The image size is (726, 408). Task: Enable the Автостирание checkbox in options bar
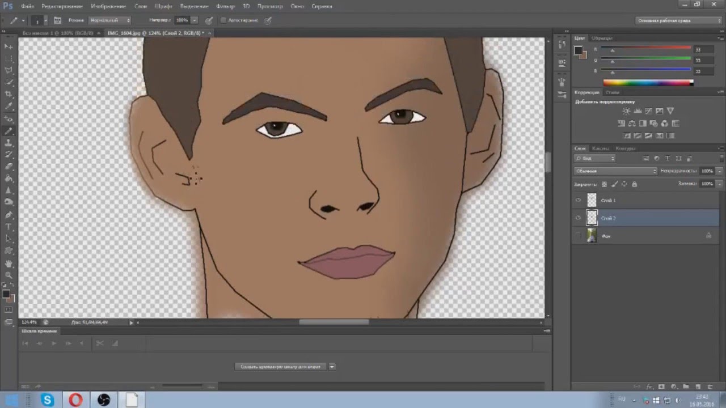(223, 20)
